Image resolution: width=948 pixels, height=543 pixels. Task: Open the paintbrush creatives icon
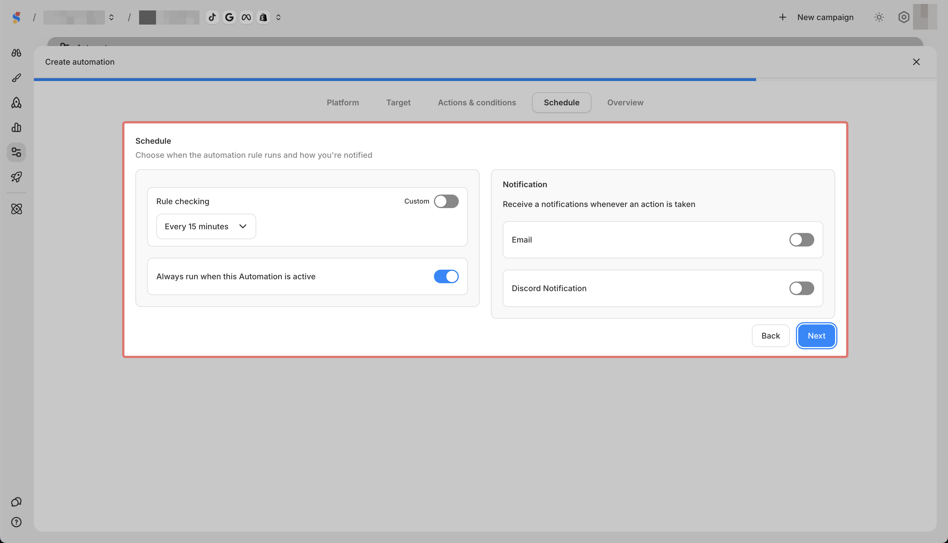click(16, 78)
